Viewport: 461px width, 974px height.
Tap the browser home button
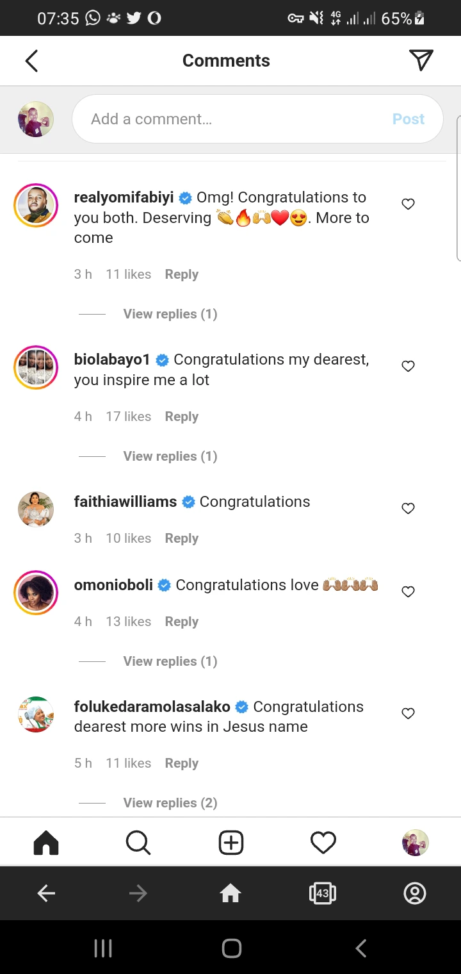pyautogui.click(x=230, y=893)
